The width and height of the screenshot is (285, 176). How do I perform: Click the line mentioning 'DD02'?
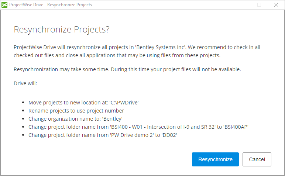pyautogui.click(x=103, y=135)
